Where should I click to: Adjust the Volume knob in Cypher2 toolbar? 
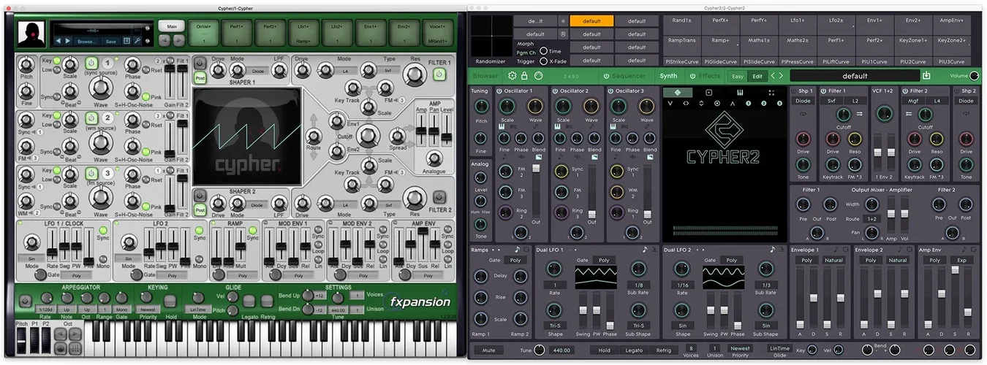(974, 75)
